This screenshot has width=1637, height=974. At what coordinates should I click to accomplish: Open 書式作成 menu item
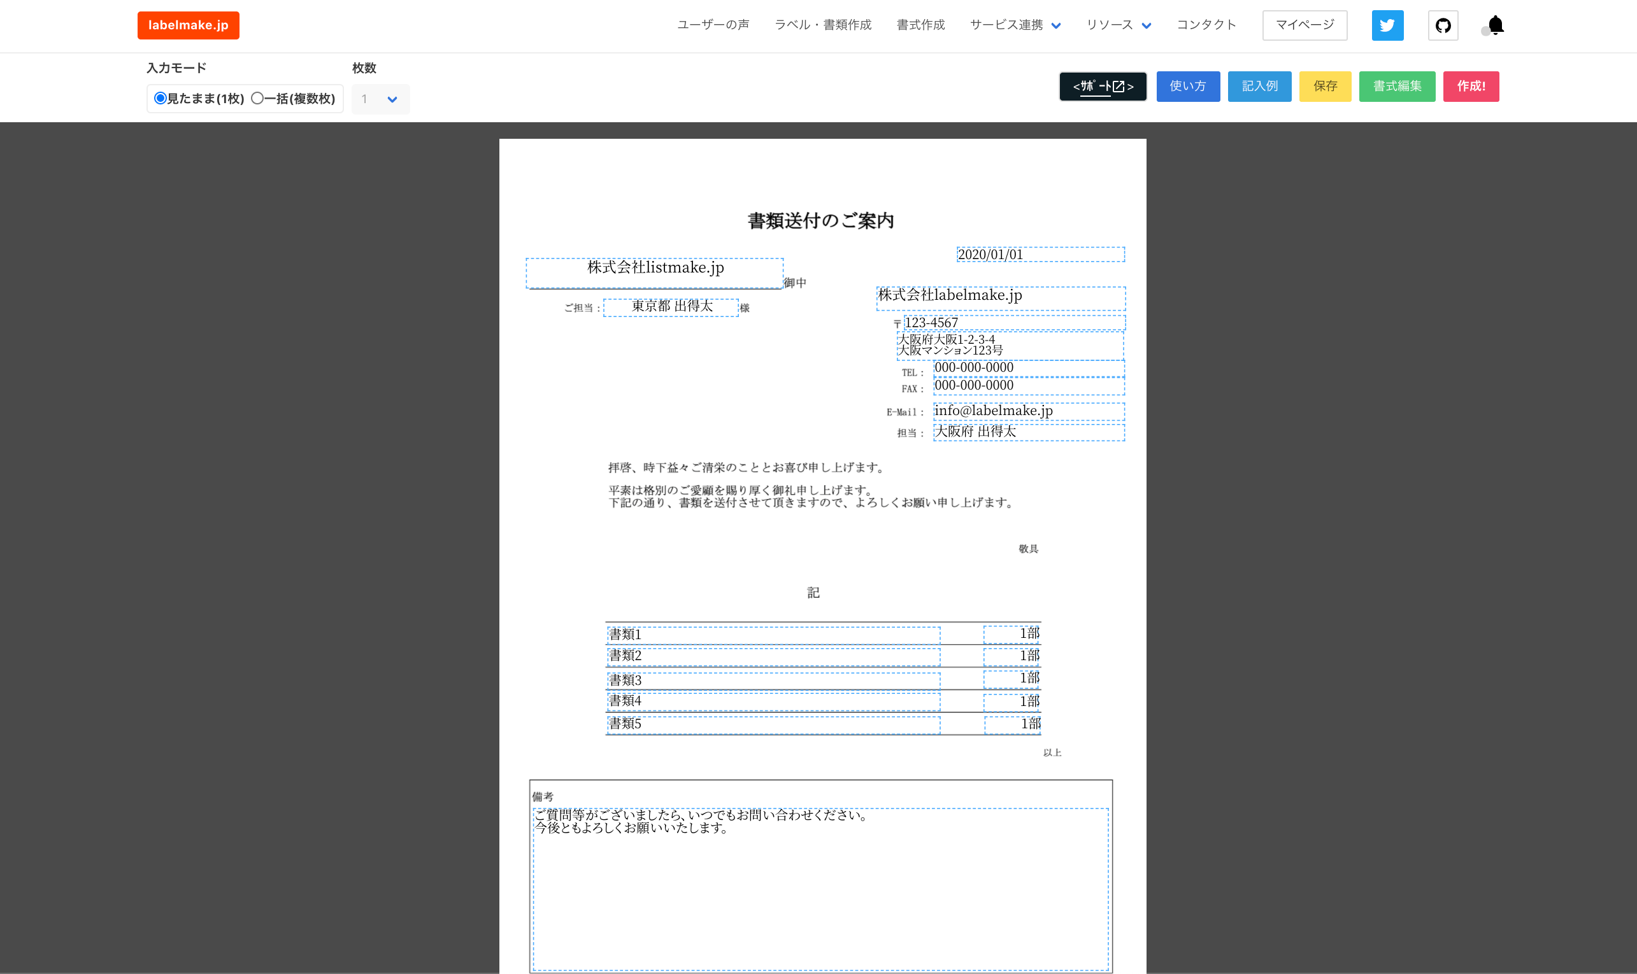pos(920,25)
